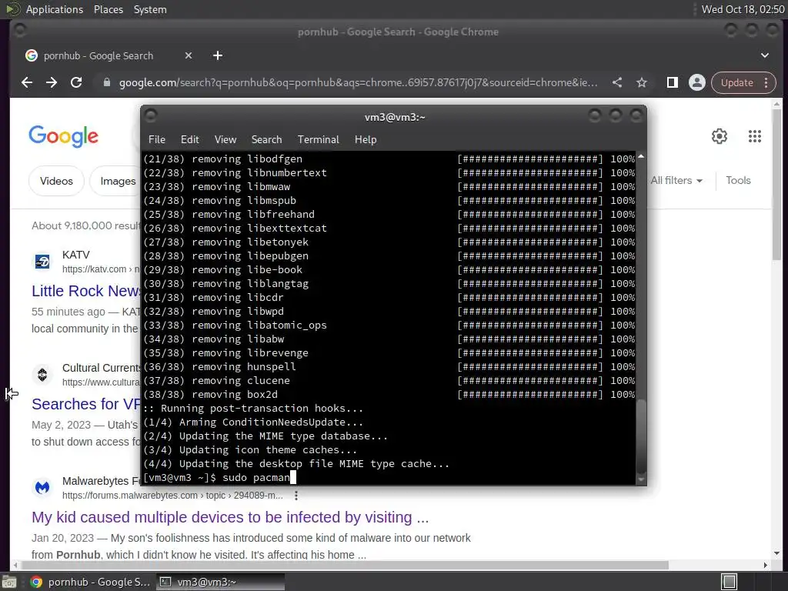788x591 pixels.
Task: Click the Chrome icon in the taskbar
Action: 35,582
